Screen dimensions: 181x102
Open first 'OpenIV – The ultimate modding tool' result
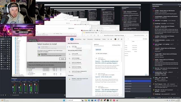tap(107, 62)
